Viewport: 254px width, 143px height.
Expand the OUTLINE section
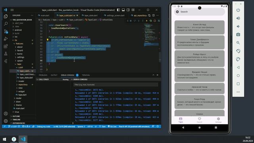pyautogui.click(x=16, y=116)
